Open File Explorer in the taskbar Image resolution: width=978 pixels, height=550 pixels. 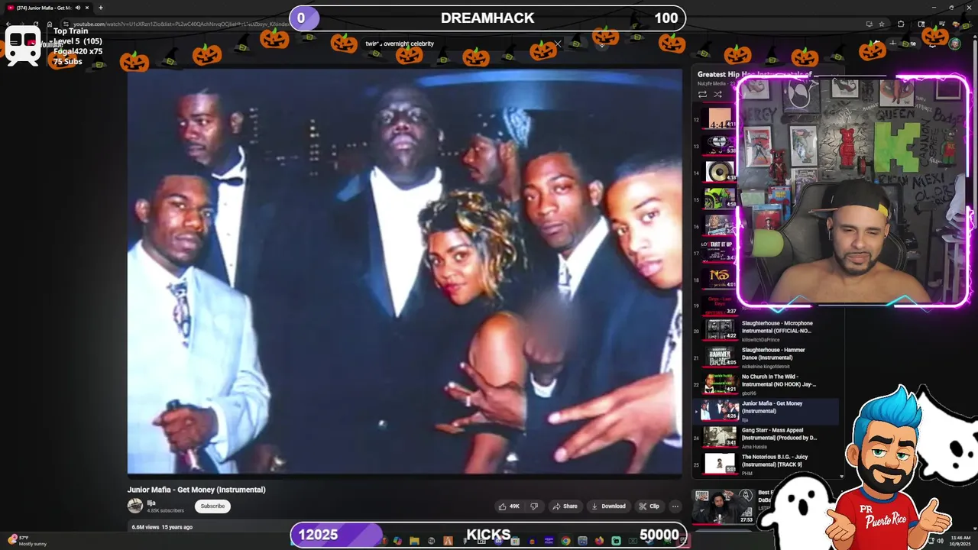(x=414, y=541)
